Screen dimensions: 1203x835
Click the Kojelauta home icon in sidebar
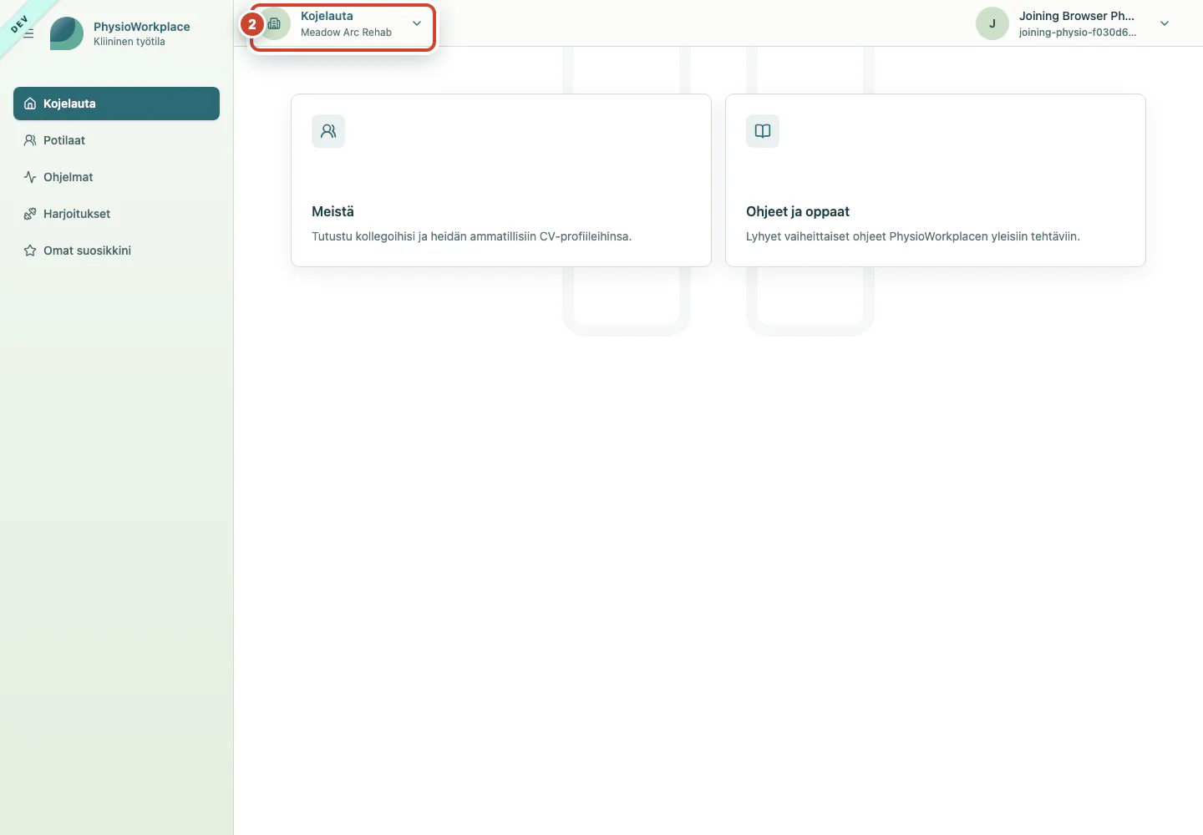[x=30, y=104]
